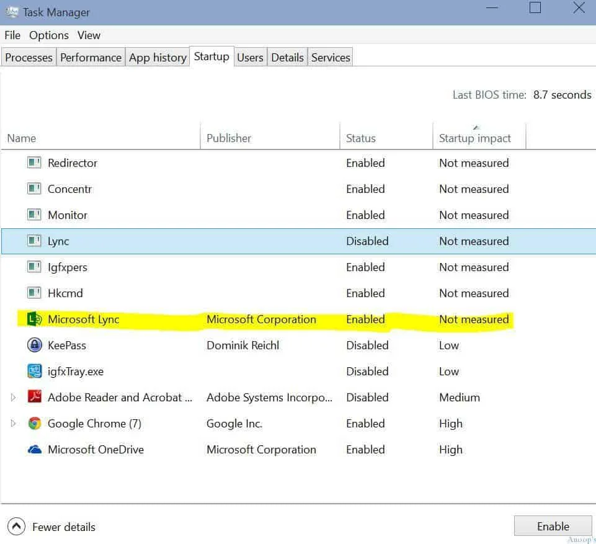Switch to the Performance tab

tap(91, 58)
